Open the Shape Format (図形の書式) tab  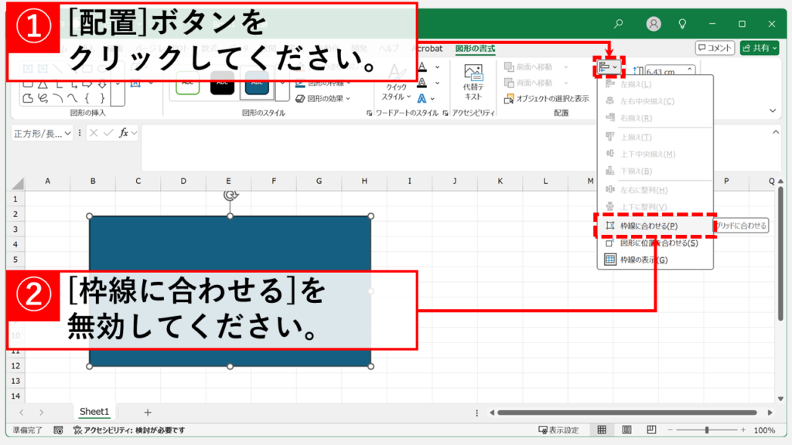(x=476, y=49)
